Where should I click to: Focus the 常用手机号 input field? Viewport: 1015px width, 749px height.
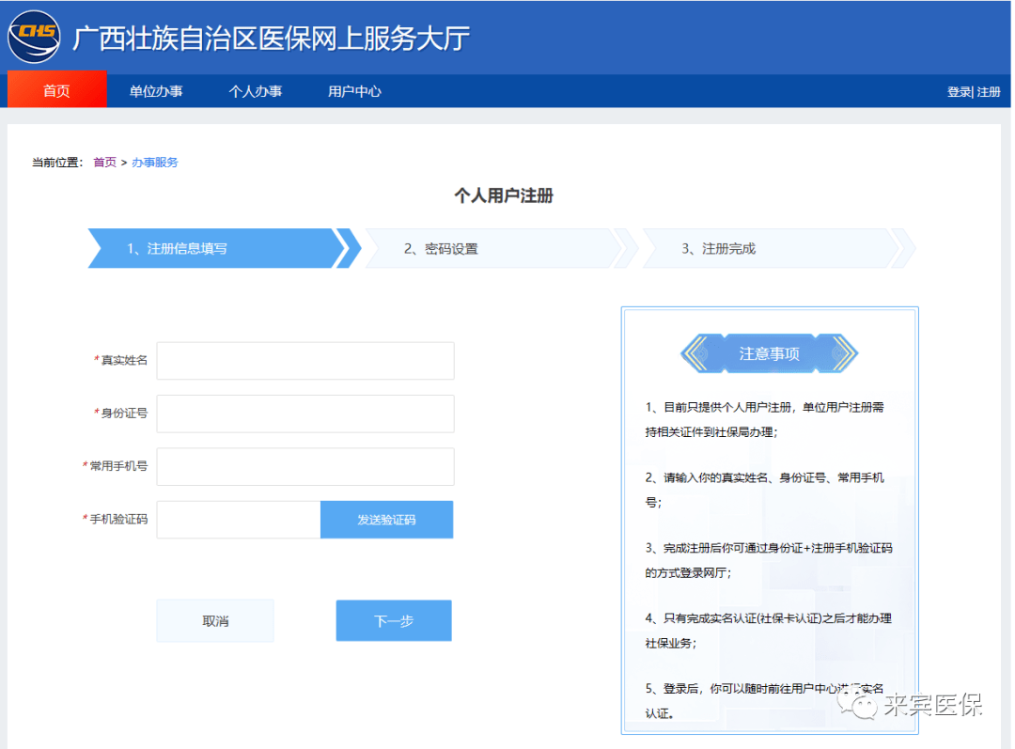305,467
